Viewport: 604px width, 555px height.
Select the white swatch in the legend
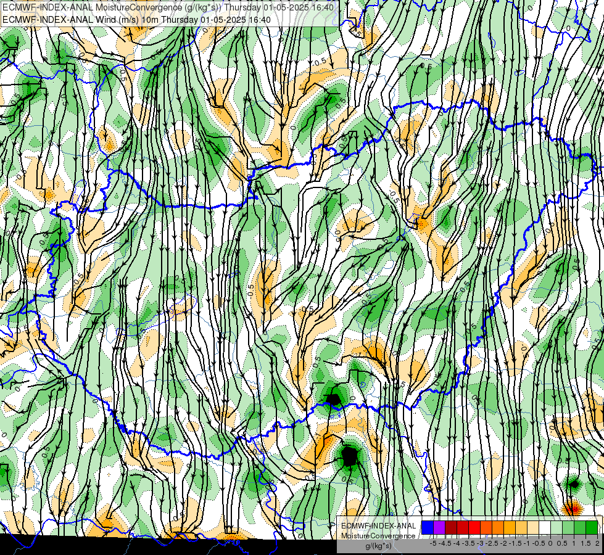click(x=545, y=528)
